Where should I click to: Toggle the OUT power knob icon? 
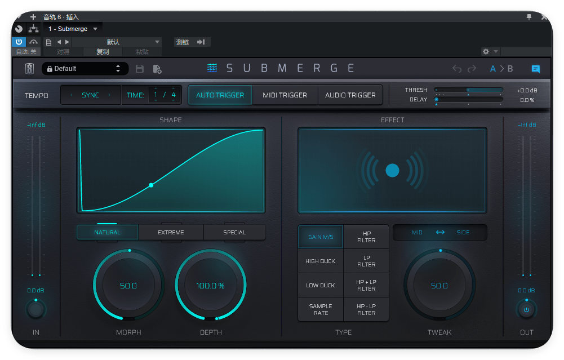[x=527, y=310]
